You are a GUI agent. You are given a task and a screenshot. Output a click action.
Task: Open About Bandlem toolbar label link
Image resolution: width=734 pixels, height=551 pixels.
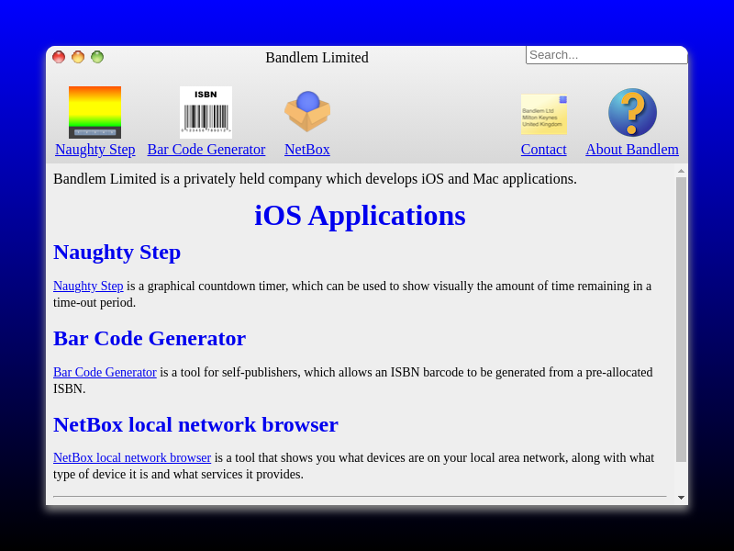631,150
